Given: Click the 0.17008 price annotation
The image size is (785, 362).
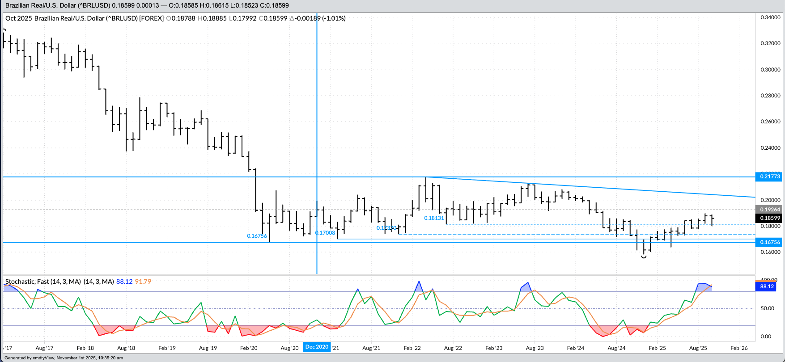Looking at the screenshot, I should [325, 233].
